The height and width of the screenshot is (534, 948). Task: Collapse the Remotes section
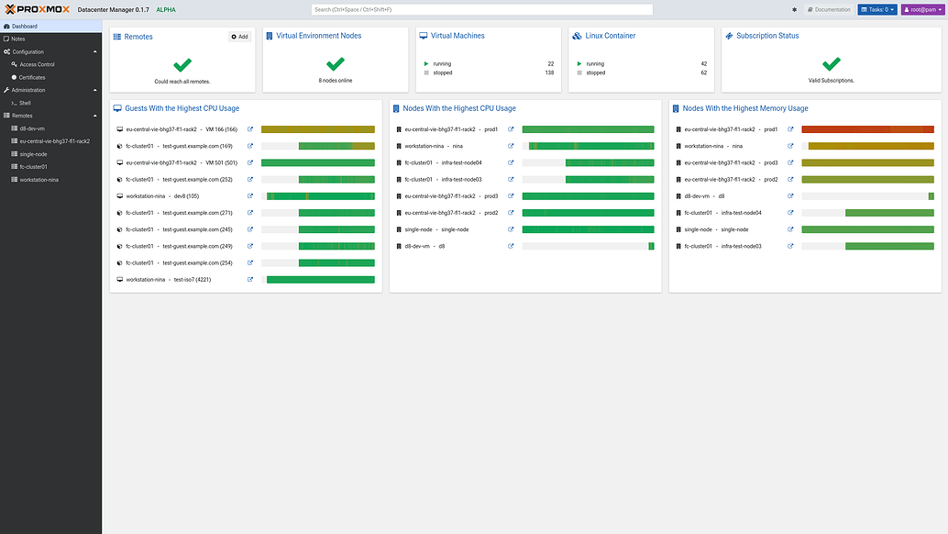[94, 115]
